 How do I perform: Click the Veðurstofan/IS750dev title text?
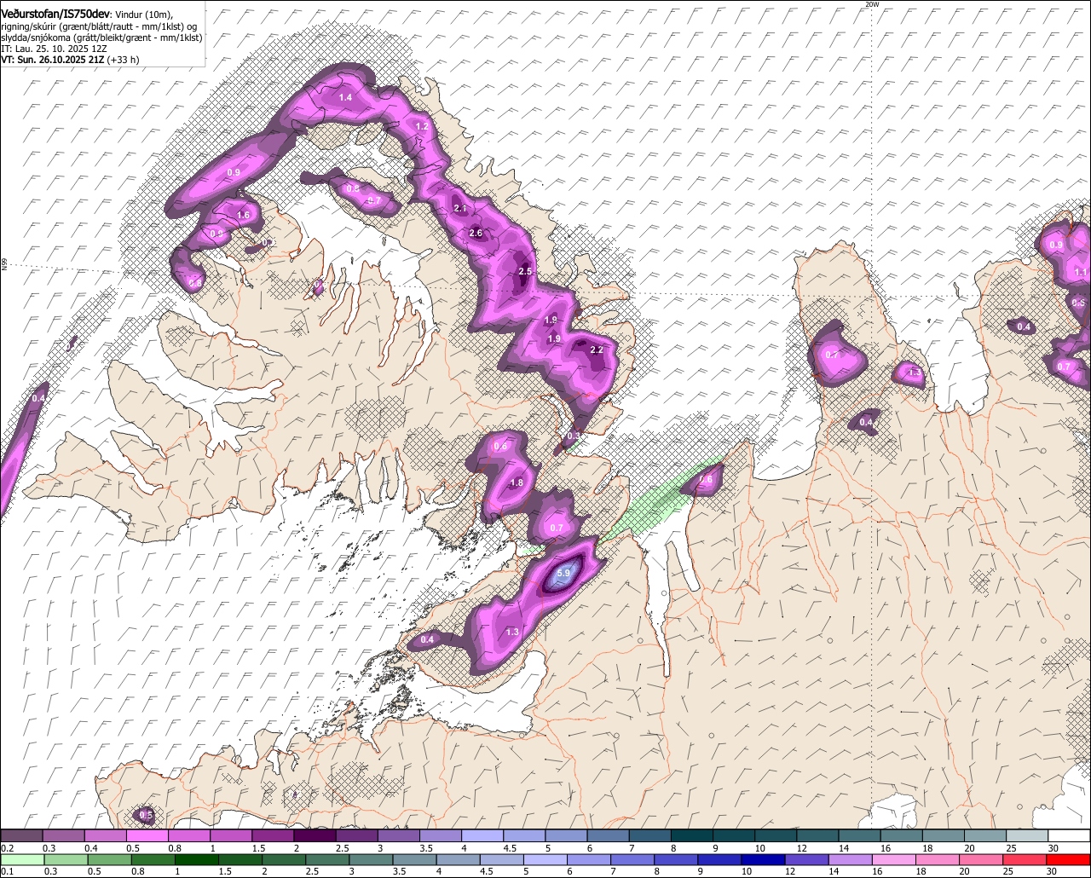coord(55,14)
